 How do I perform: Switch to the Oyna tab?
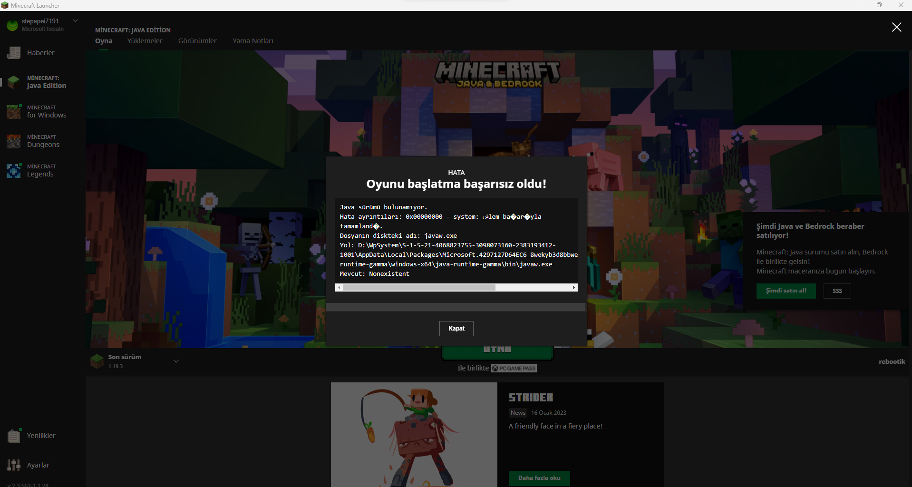click(104, 41)
